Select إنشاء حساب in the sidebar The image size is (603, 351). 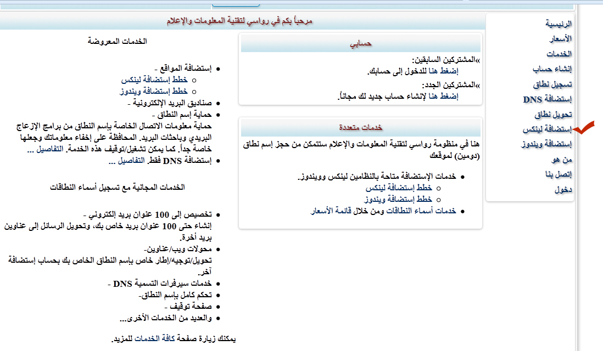click(552, 69)
